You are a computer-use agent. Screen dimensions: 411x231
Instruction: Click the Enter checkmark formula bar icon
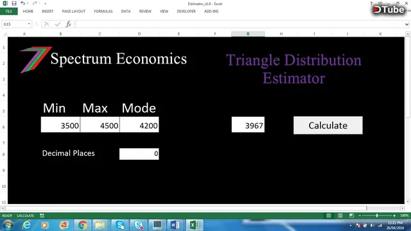pos(58,24)
